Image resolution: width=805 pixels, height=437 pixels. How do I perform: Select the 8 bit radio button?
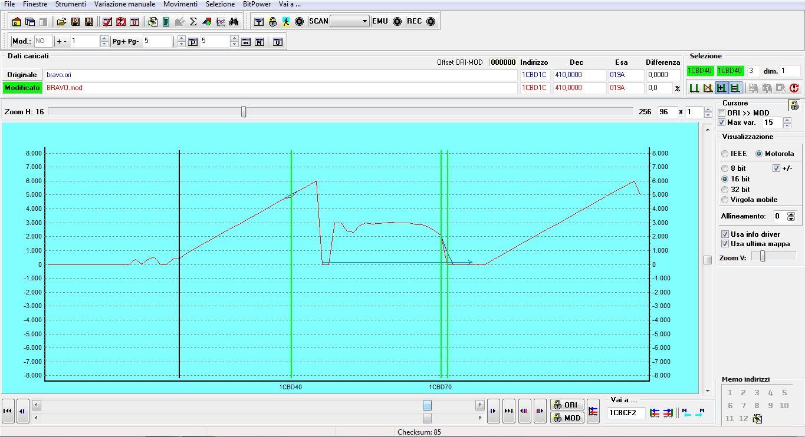[725, 168]
